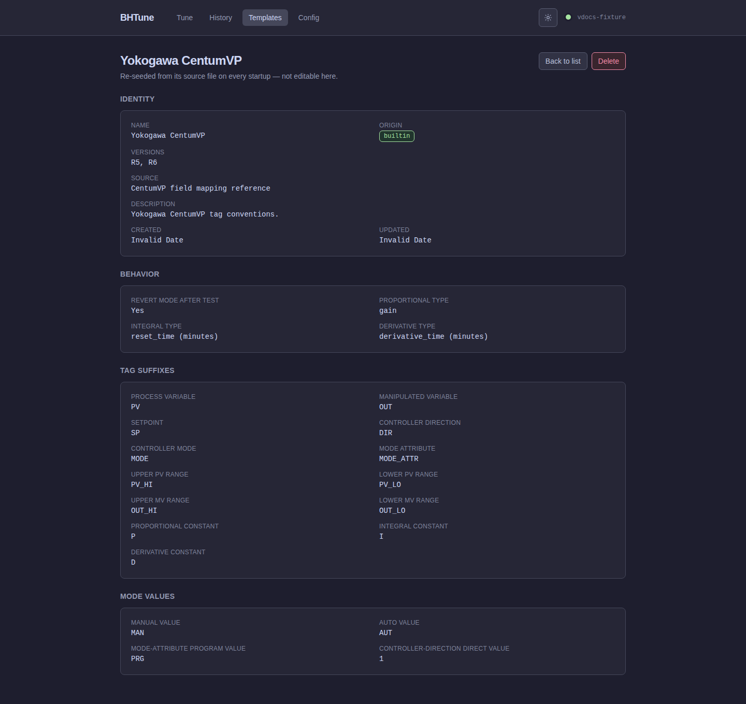This screenshot has width=746, height=704.
Task: Click the Revert Mode After Test value Yes
Action: tap(137, 311)
